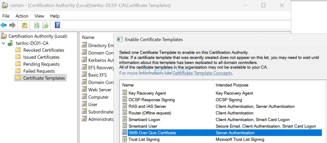The width and height of the screenshot is (327, 143).
Task: Open the Revoked Certificates folder
Action: [44, 50]
